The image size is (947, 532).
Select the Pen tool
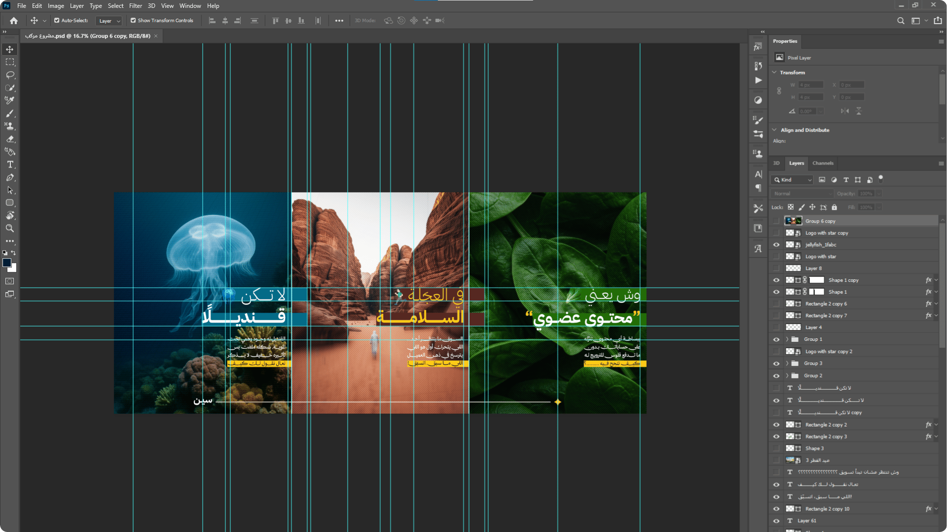coord(10,177)
